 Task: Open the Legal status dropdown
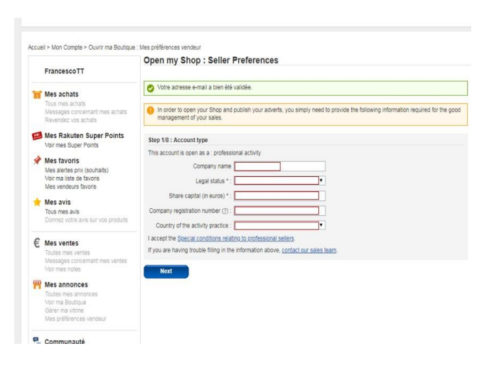point(280,180)
